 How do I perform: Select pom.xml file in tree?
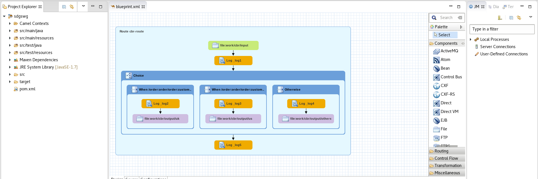coord(25,89)
